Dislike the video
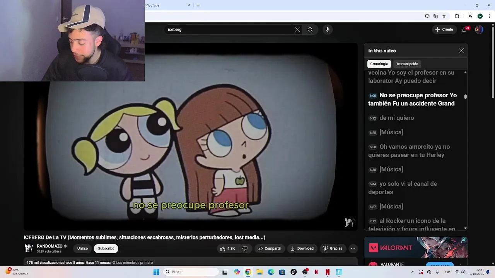The image size is (495, 278). [245, 249]
